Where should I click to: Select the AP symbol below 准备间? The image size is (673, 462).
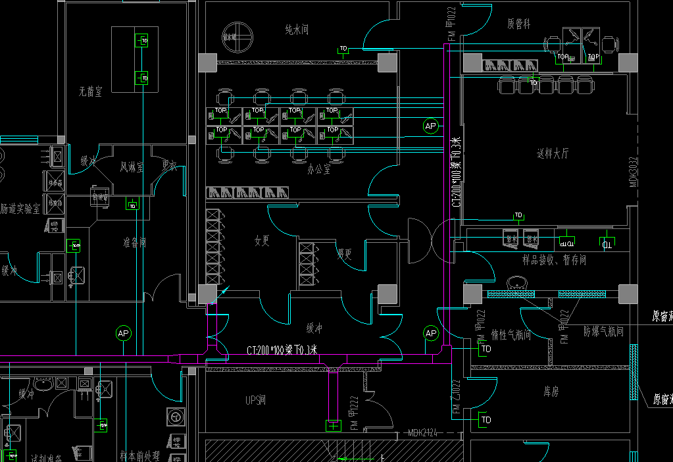pos(124,333)
